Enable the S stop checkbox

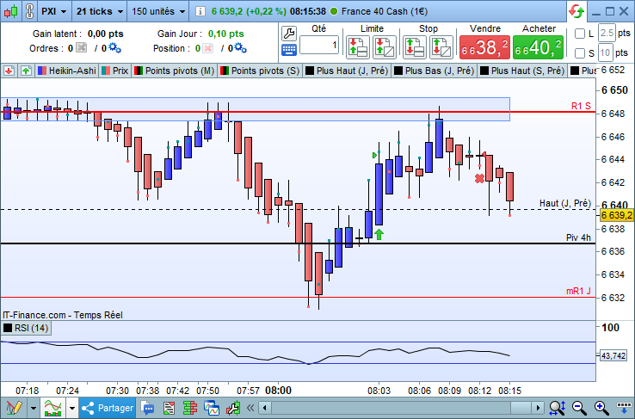click(x=580, y=53)
